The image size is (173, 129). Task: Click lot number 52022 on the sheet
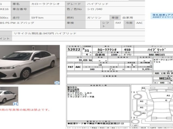pos(74,49)
